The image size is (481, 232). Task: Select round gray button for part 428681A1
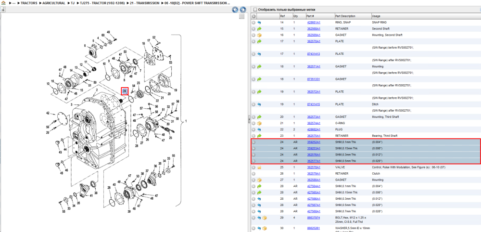(x=253, y=23)
